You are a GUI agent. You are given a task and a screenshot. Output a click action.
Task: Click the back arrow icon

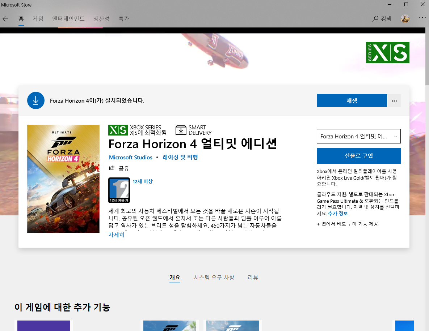click(x=5, y=19)
